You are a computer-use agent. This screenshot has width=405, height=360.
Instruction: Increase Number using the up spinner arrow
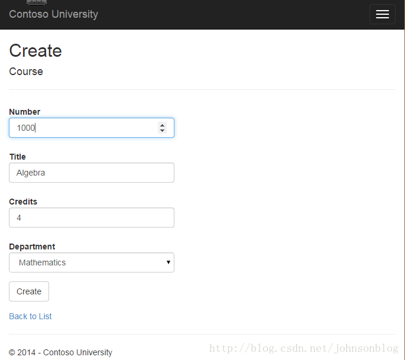tap(162, 125)
